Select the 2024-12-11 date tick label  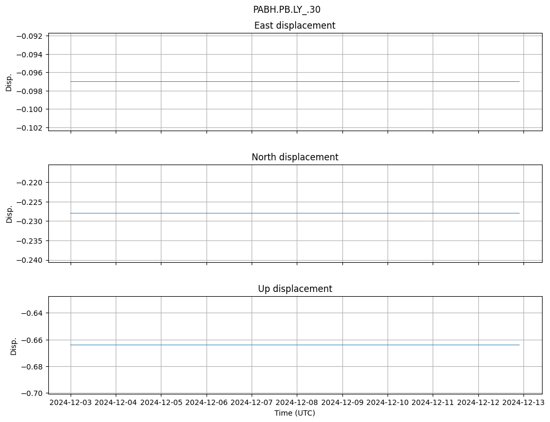(433, 403)
